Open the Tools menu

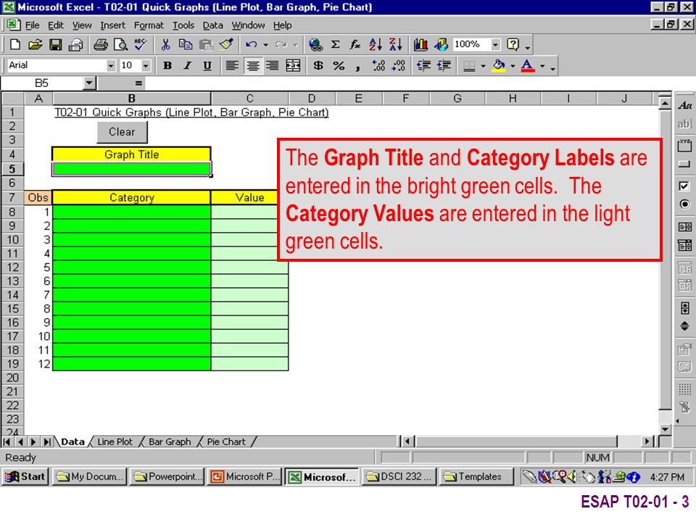(x=183, y=25)
